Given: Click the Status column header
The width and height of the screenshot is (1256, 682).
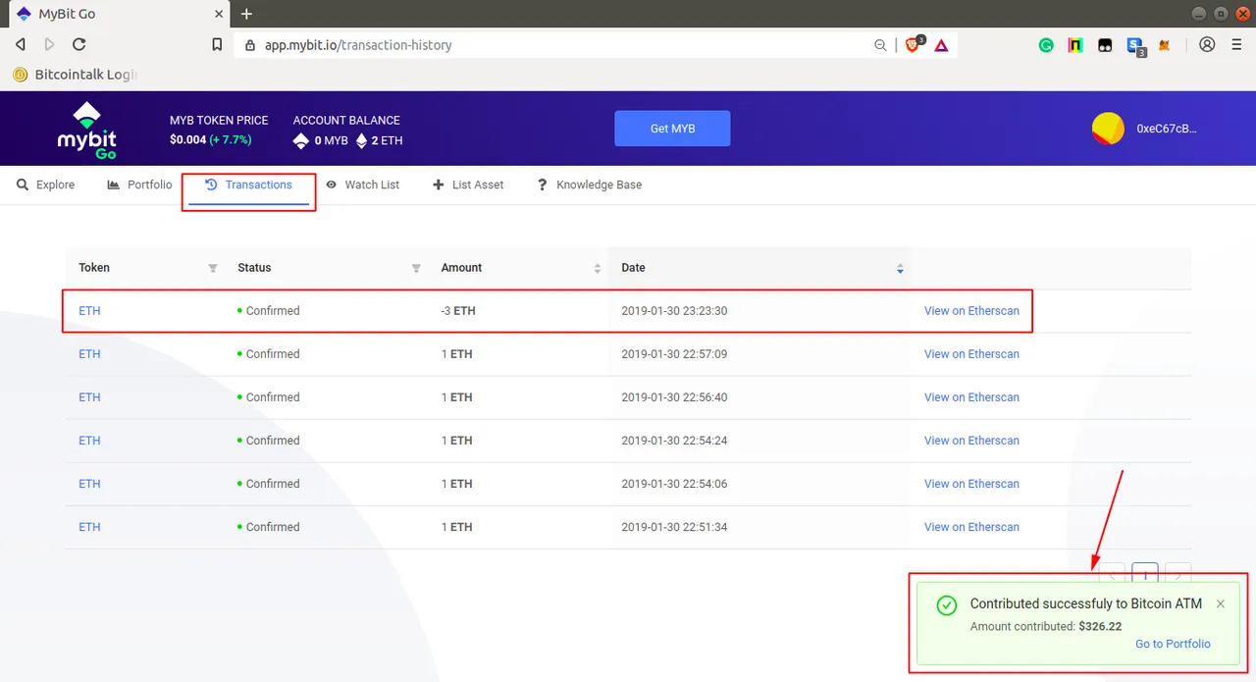Looking at the screenshot, I should (254, 268).
